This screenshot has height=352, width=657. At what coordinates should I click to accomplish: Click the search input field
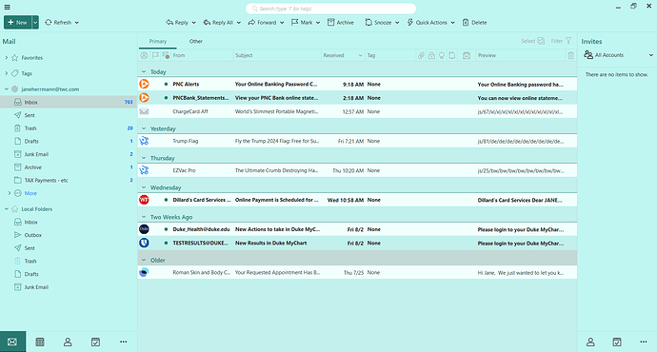[330, 9]
